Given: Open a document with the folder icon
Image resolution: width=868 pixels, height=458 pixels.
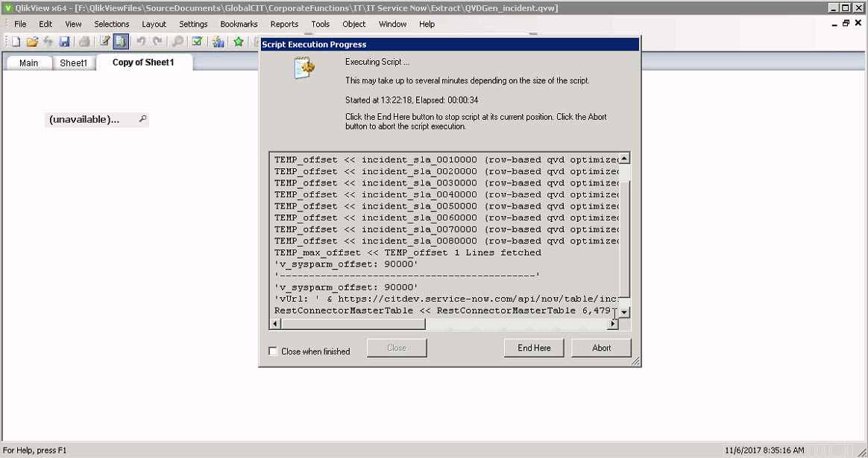Looking at the screenshot, I should [x=32, y=42].
